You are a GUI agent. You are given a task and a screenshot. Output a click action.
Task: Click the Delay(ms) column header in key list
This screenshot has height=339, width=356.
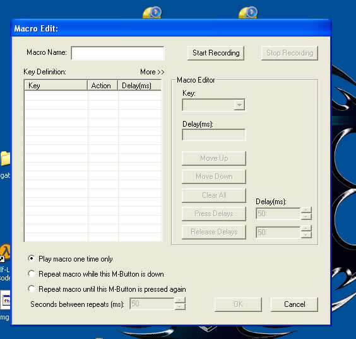point(139,86)
